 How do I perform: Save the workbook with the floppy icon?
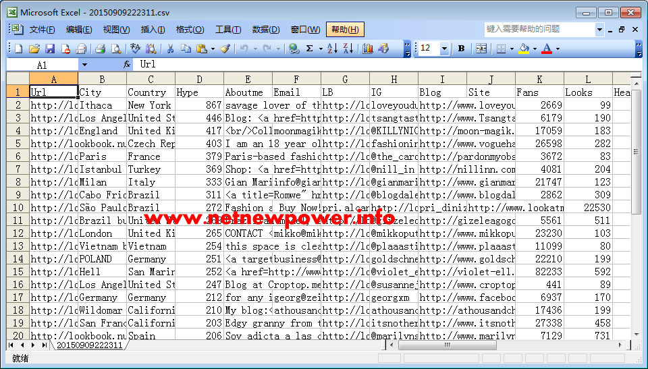(50, 49)
